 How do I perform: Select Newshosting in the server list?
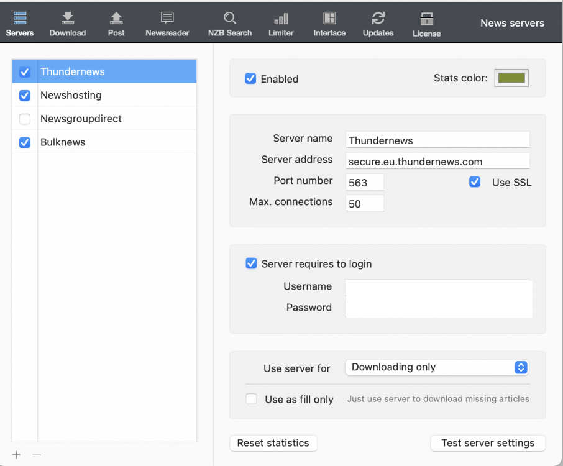point(71,95)
